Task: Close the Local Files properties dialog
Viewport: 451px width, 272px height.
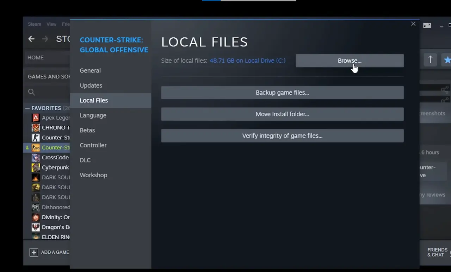Action: pos(413,24)
